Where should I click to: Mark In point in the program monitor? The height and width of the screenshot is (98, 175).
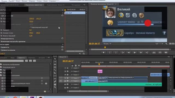[x=110, y=53]
